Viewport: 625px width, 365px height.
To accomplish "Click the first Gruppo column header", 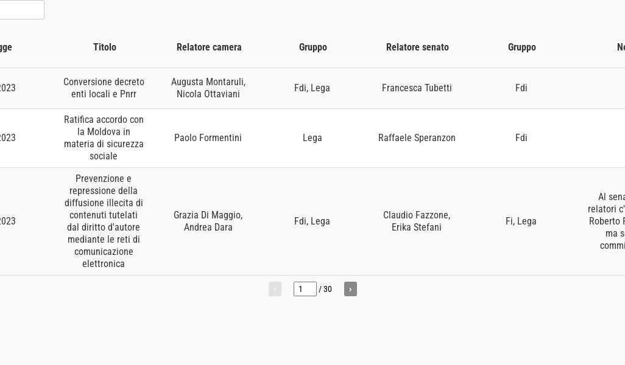I will click(x=313, y=47).
